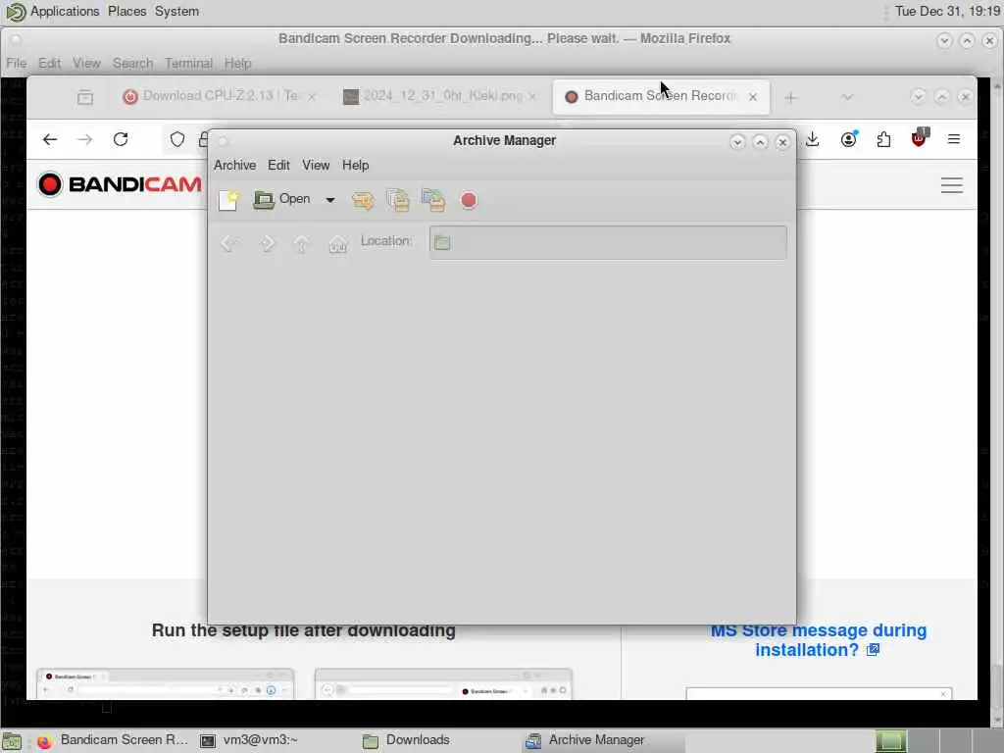
Task: Click the Open archive button
Action: point(281,200)
